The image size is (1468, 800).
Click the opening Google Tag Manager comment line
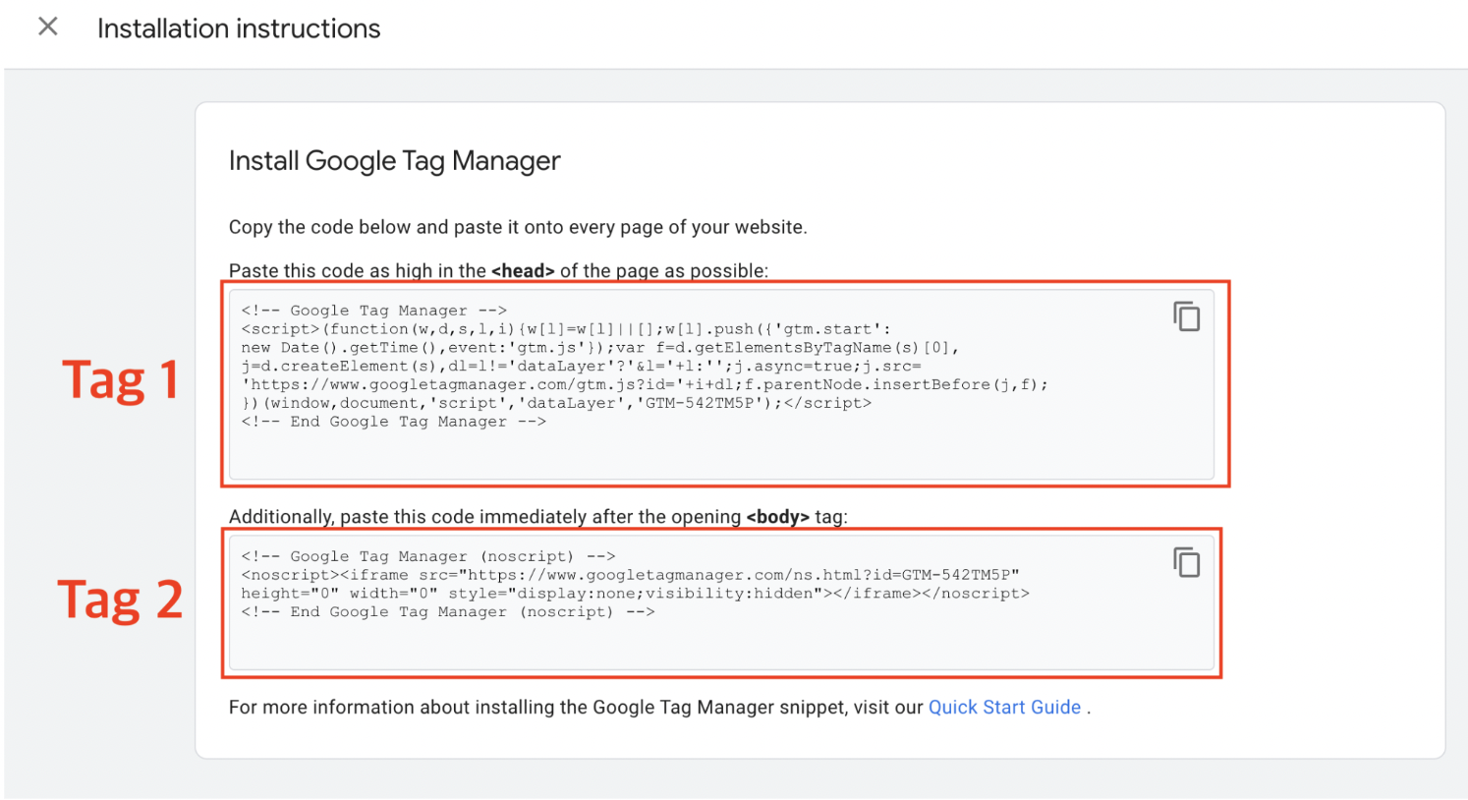pos(373,311)
